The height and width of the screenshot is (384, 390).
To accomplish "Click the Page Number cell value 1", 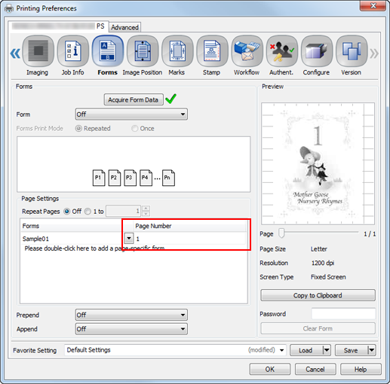I will 138,239.
